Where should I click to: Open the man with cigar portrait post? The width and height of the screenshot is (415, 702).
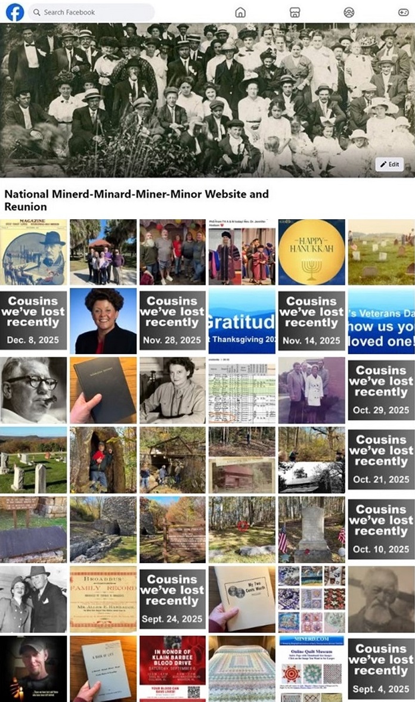point(33,390)
